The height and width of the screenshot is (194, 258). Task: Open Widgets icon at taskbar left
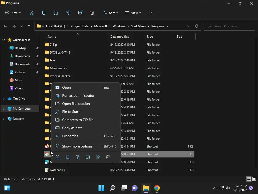pyautogui.click(x=7, y=188)
